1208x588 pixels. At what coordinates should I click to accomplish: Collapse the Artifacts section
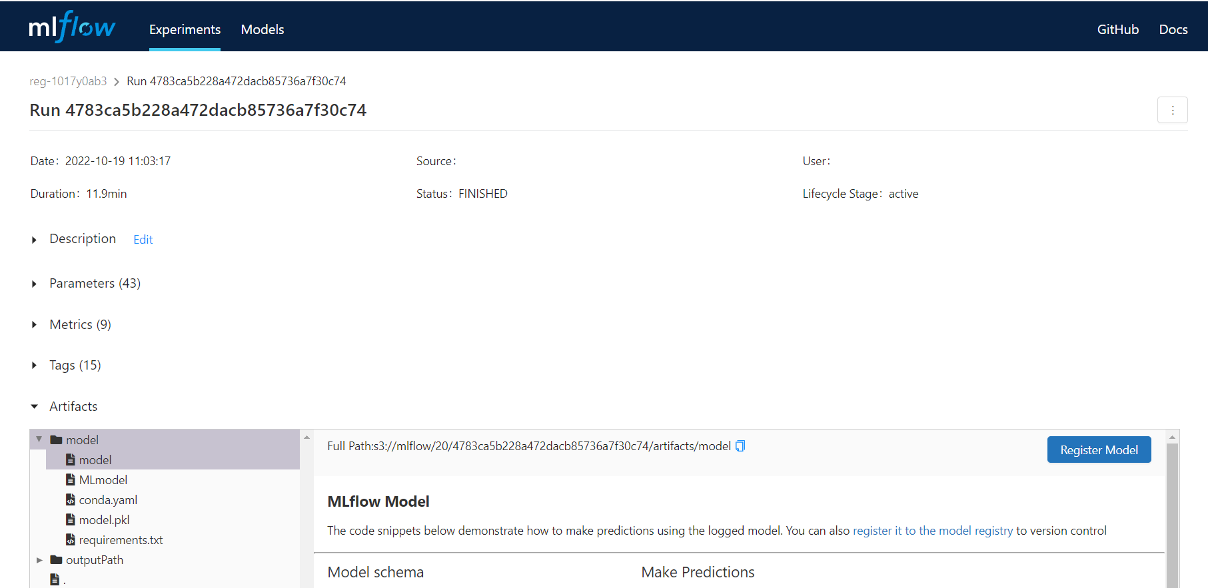pyautogui.click(x=35, y=407)
